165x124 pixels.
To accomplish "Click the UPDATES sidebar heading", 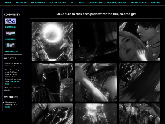I will pyautogui.click(x=10, y=58).
